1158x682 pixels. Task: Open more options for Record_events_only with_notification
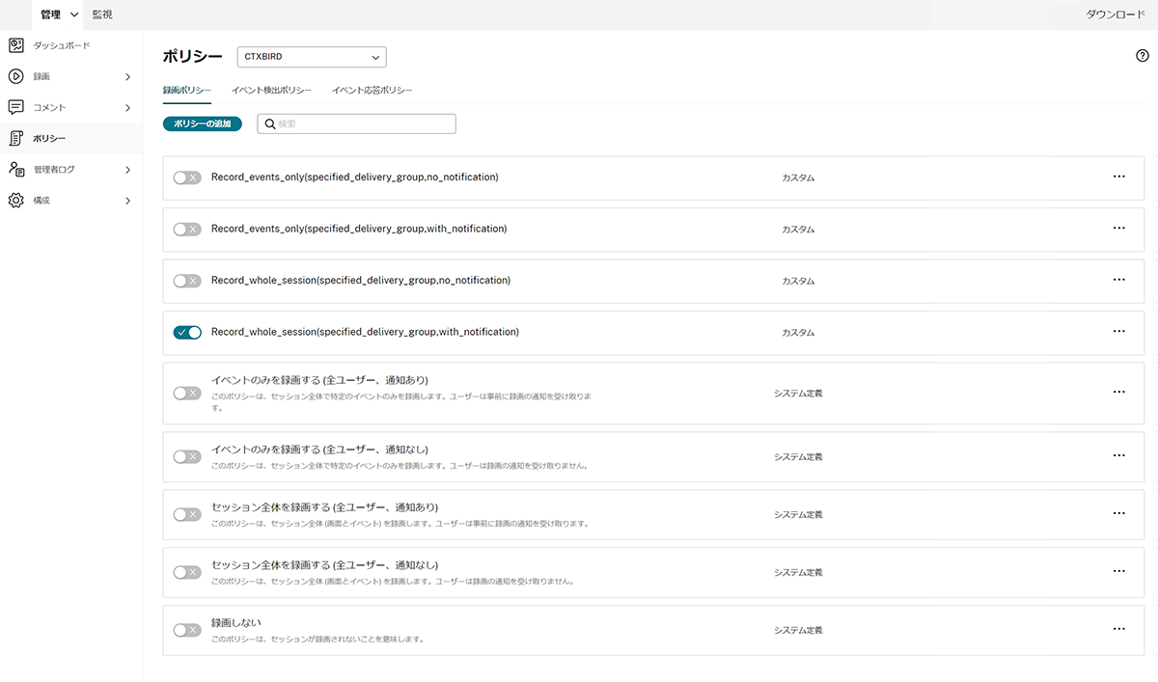[x=1119, y=228]
